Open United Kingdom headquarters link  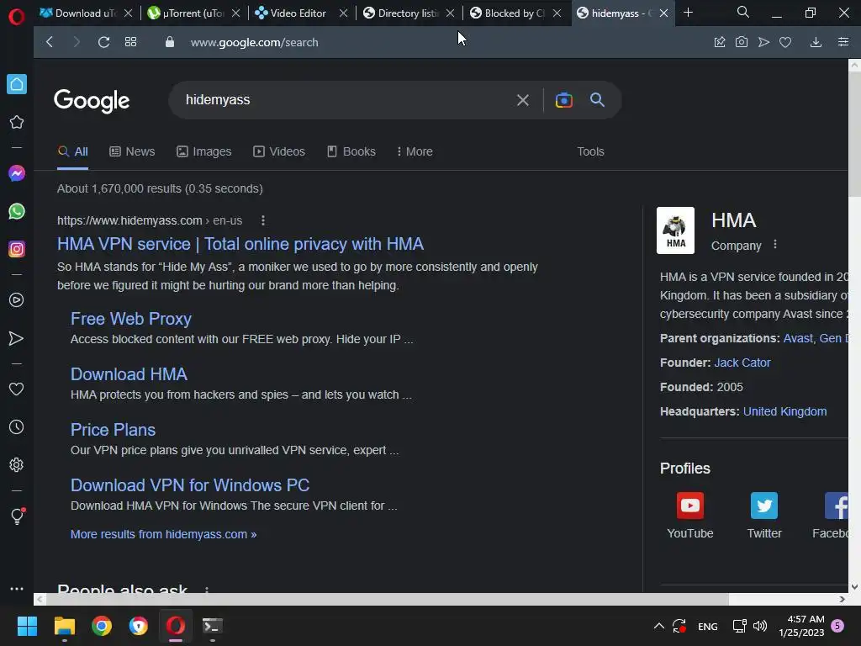(x=784, y=411)
